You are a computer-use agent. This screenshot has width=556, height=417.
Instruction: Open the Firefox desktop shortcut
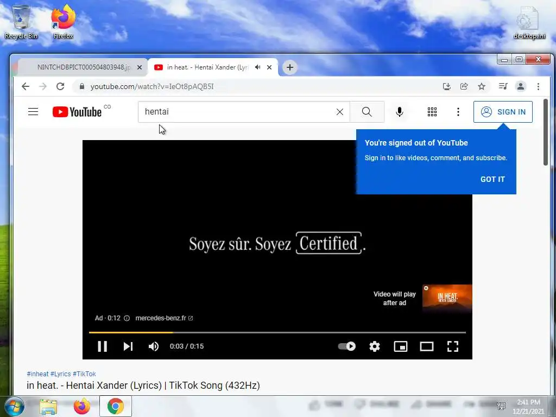(63, 22)
